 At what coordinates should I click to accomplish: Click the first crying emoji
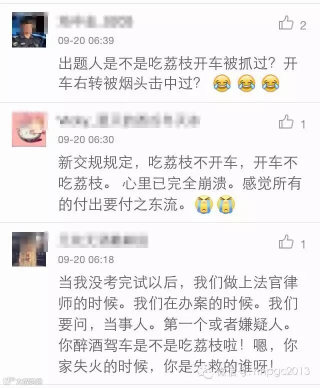(x=203, y=204)
